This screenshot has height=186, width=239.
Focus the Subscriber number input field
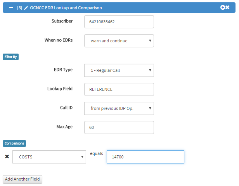pyautogui.click(x=119, y=22)
